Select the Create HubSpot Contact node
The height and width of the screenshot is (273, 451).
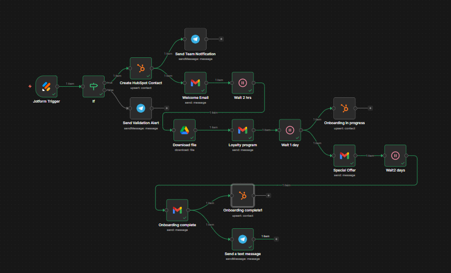[141, 68]
